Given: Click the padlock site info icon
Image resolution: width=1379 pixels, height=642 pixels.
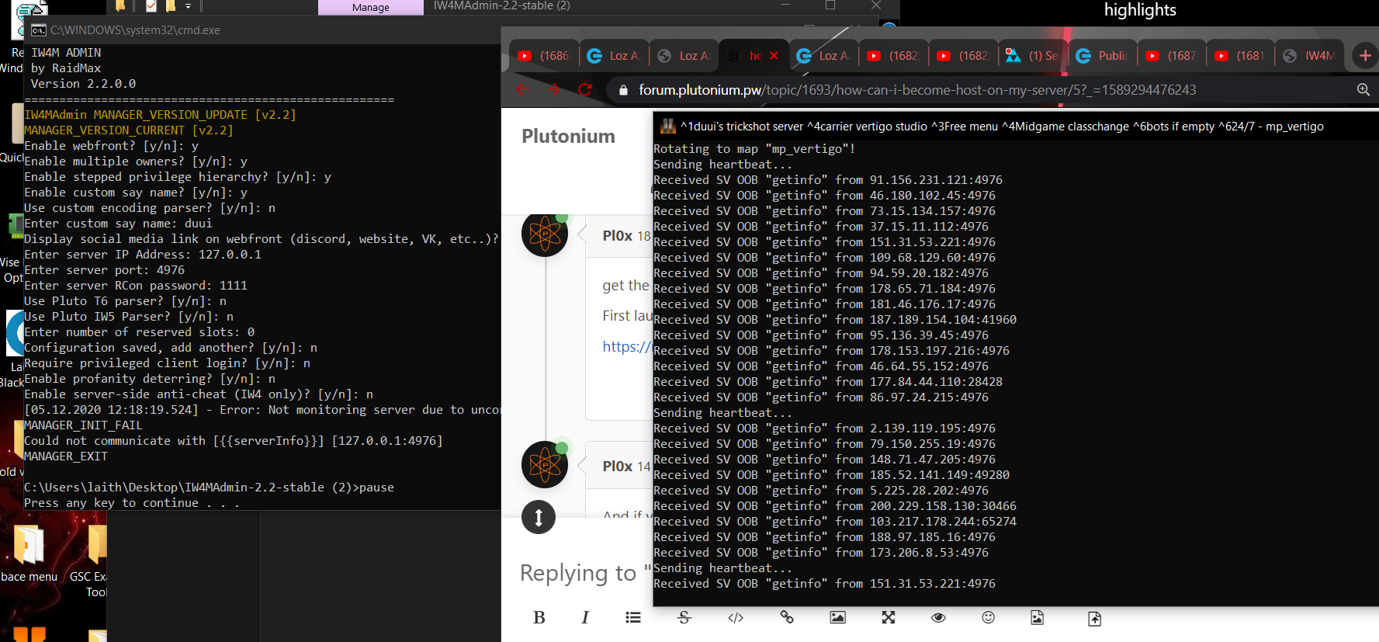Looking at the screenshot, I should point(622,90).
